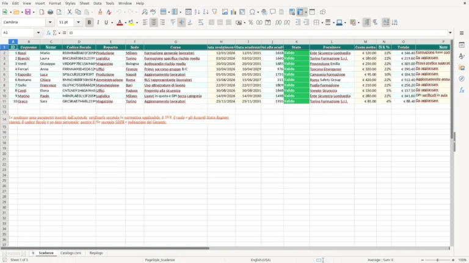The width and height of the screenshot is (469, 263).
Task: Open the Sheet menu
Action: 84,3
